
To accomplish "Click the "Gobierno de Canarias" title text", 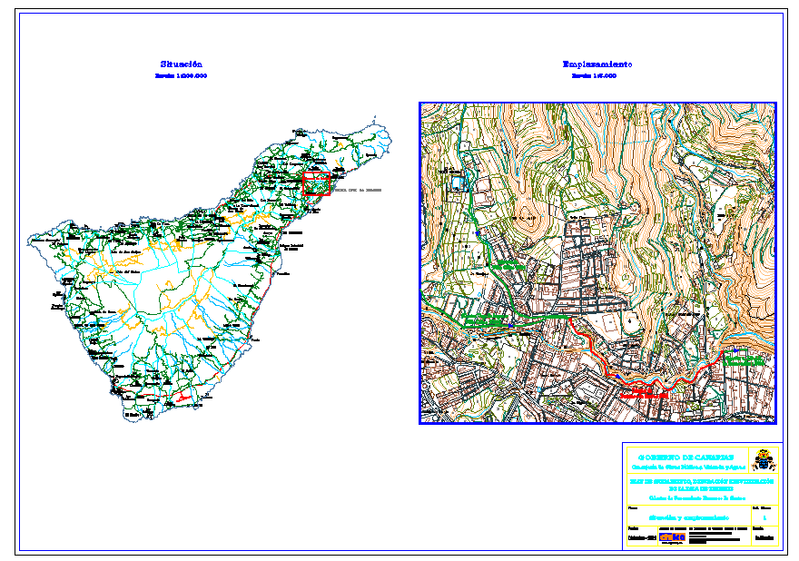I will pos(687,456).
